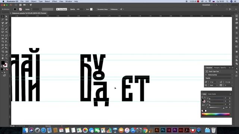This screenshot has height=134, width=239.
Task: Swap fill and stroke in toolbar
Action: 7,61
